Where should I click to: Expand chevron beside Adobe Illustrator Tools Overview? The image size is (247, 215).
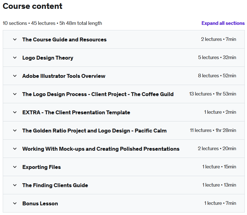(x=15, y=76)
